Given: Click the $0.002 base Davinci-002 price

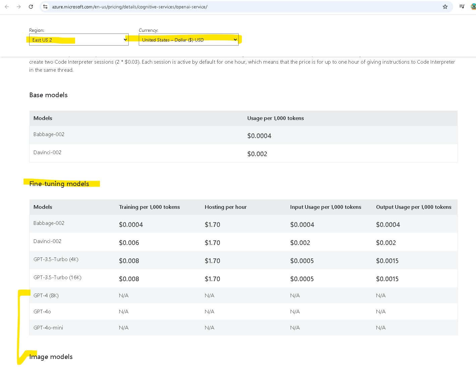Looking at the screenshot, I should (x=257, y=154).
